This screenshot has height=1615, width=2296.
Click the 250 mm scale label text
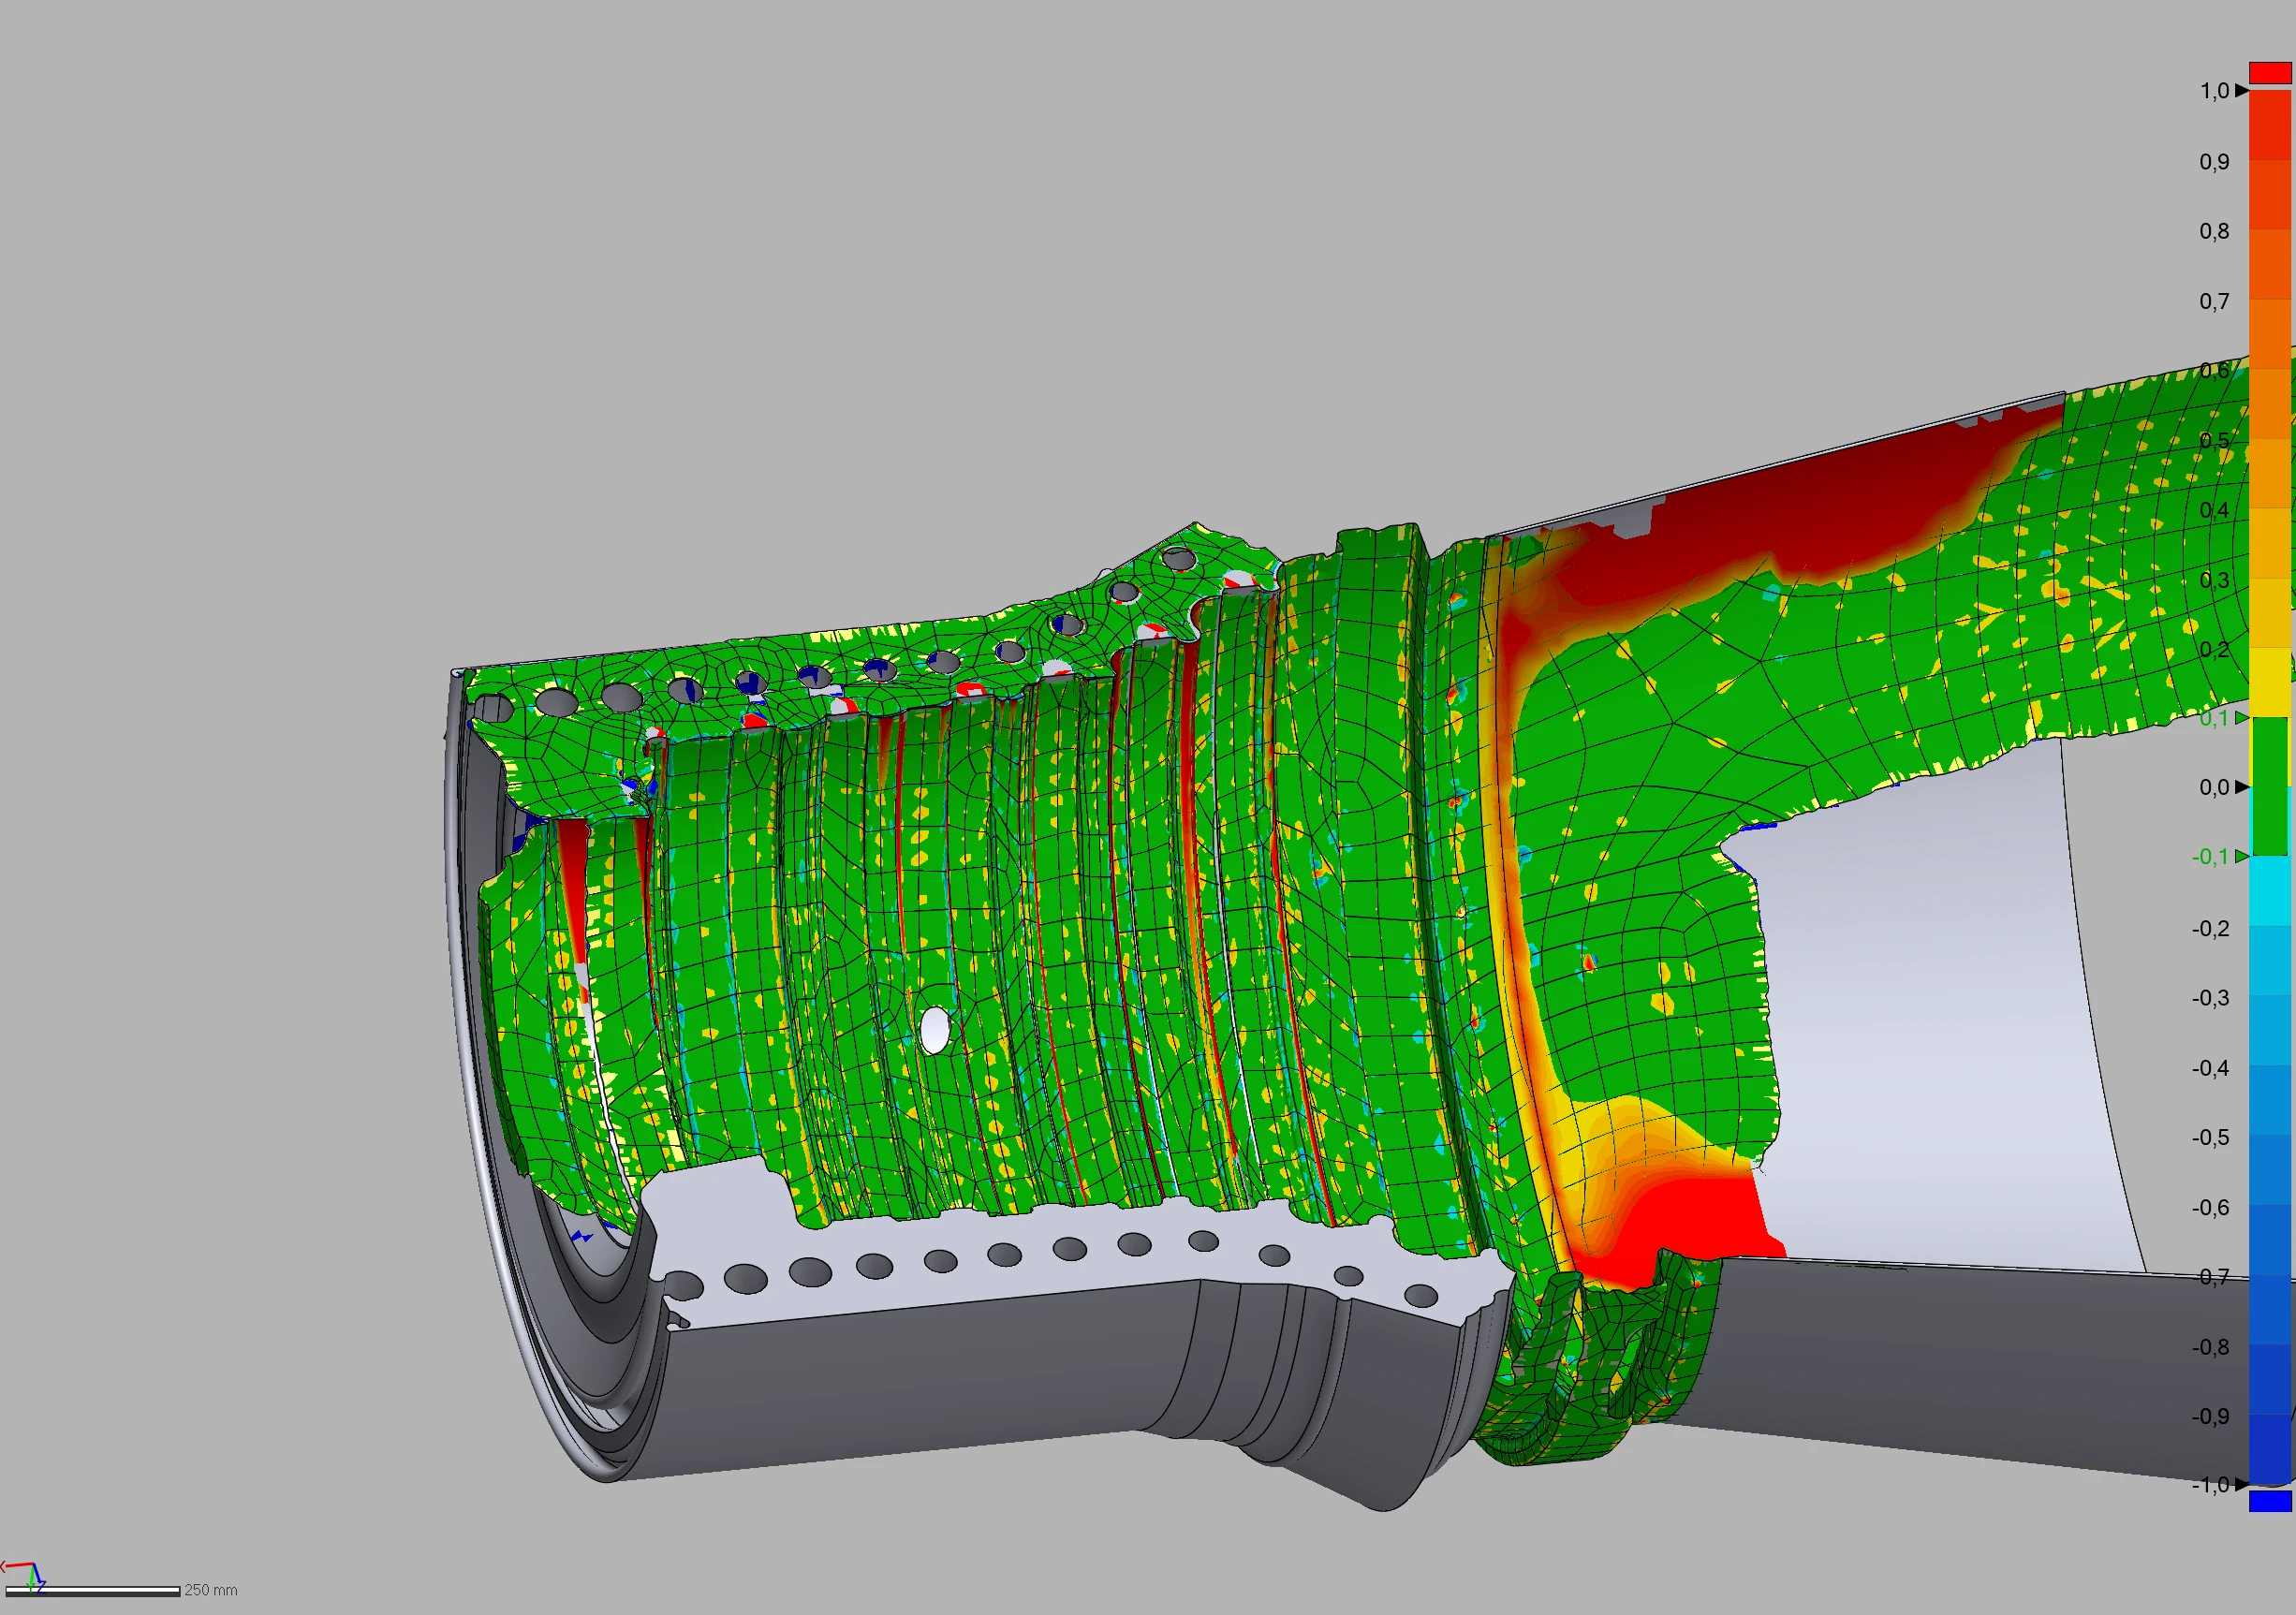tap(211, 1590)
